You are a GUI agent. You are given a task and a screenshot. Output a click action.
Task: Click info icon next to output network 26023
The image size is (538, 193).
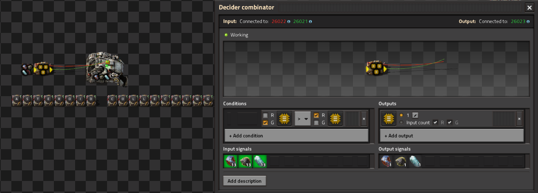pyautogui.click(x=528, y=22)
